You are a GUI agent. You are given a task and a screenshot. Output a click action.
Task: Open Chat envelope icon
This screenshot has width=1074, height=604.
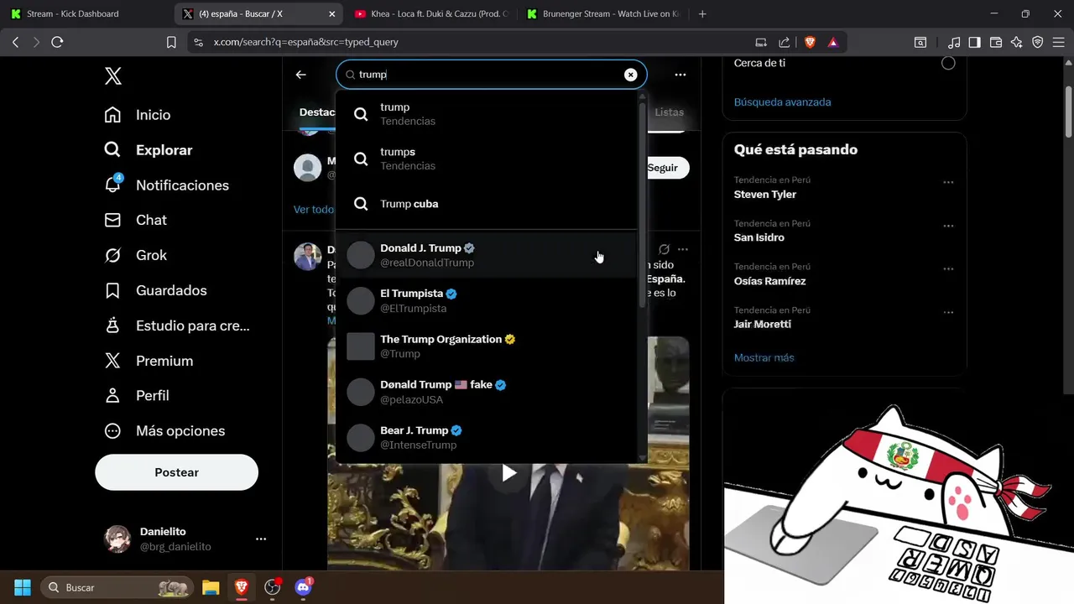(x=112, y=220)
